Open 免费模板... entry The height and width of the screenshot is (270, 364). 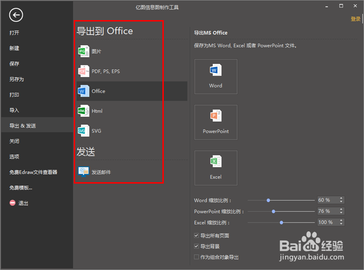coord(21,188)
